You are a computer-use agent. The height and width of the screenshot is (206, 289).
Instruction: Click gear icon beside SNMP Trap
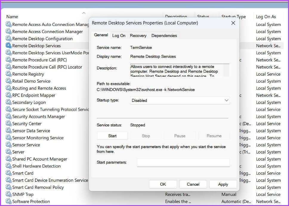point(8,194)
